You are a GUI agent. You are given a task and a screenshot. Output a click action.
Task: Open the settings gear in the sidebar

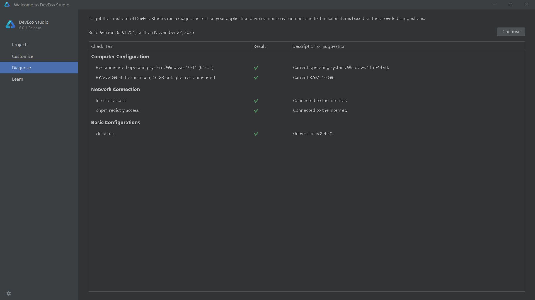pos(9,293)
